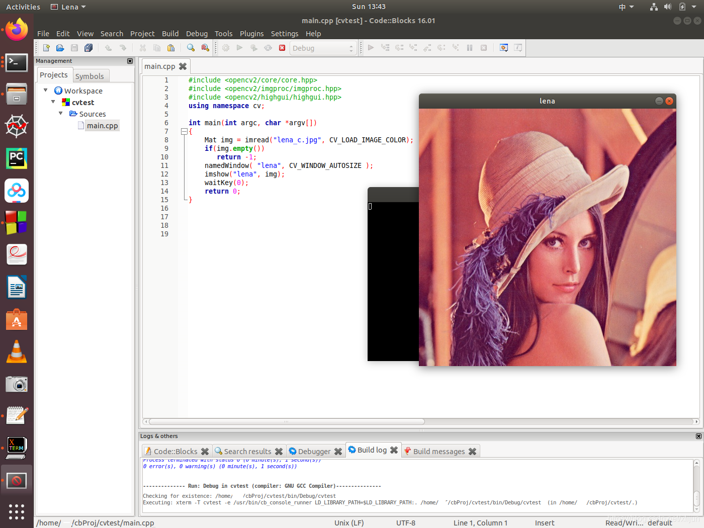Click the Undo toolbar icon

click(109, 48)
